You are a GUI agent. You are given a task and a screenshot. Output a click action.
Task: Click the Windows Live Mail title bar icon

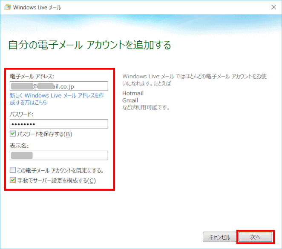pos(7,7)
